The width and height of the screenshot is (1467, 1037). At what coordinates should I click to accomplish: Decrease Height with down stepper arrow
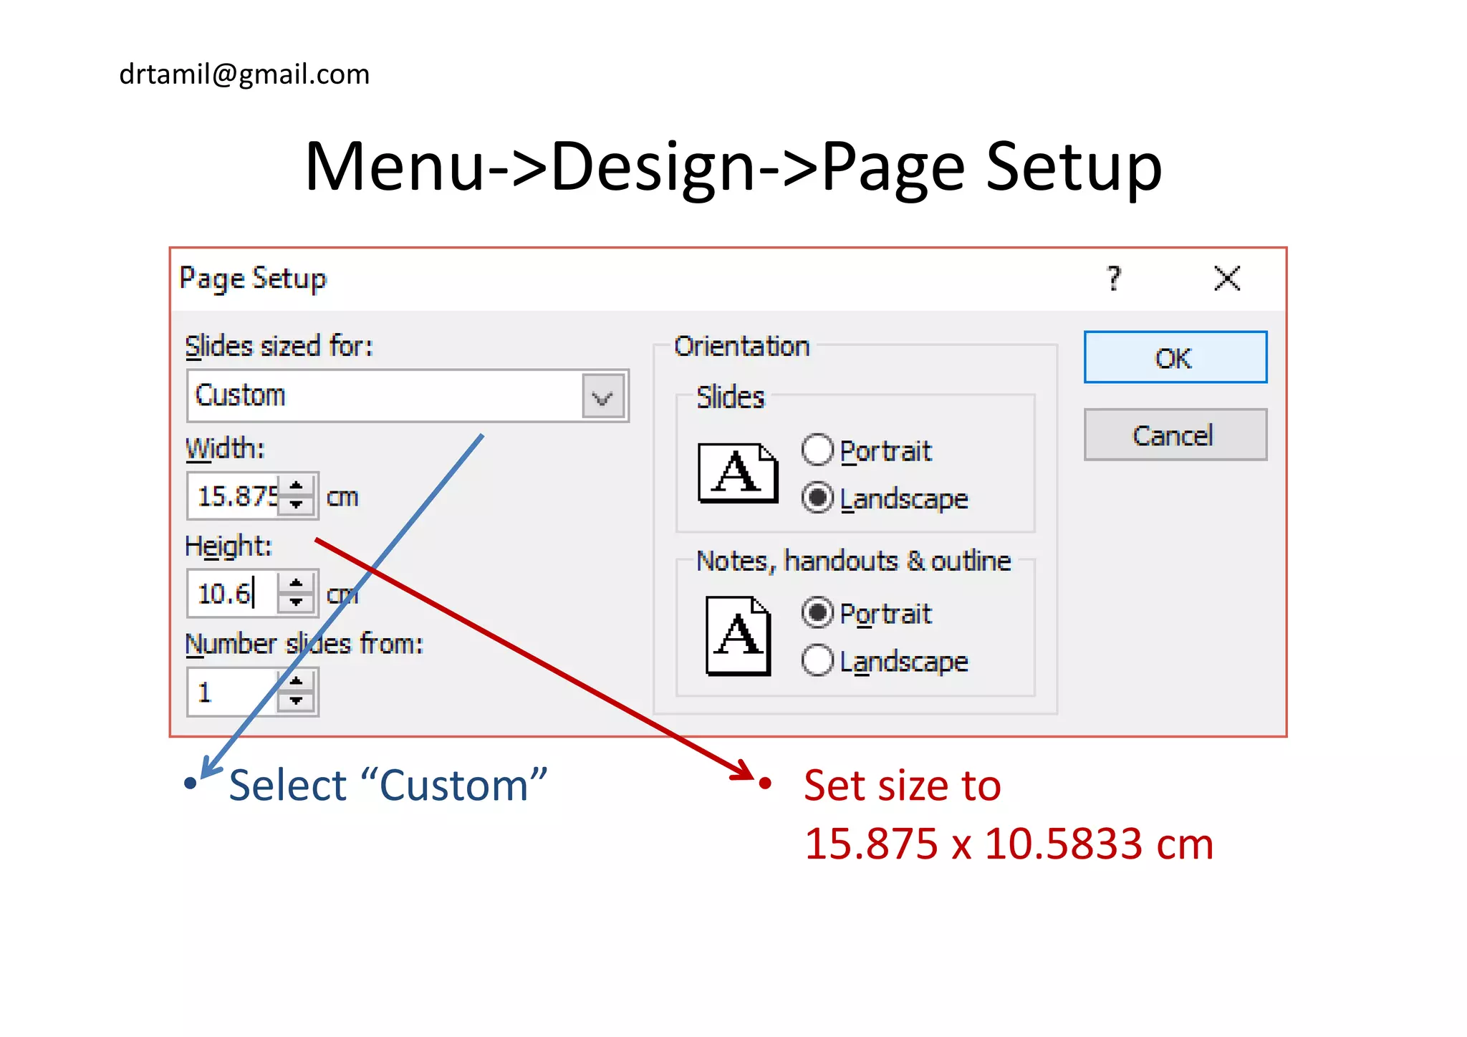tap(297, 603)
